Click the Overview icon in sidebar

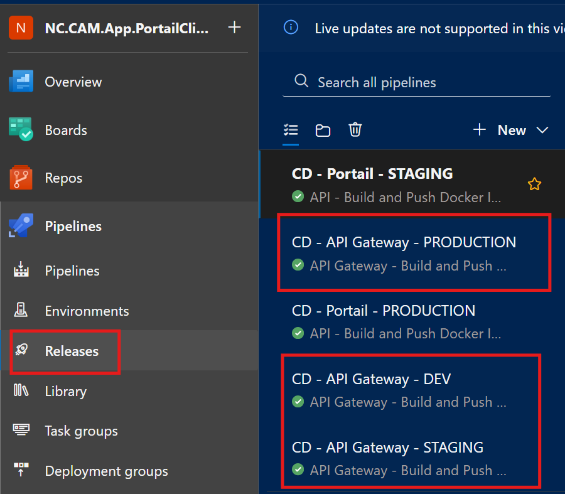click(21, 82)
